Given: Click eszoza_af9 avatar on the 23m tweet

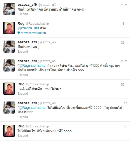Looking at the screenshot, I should [9, 47].
